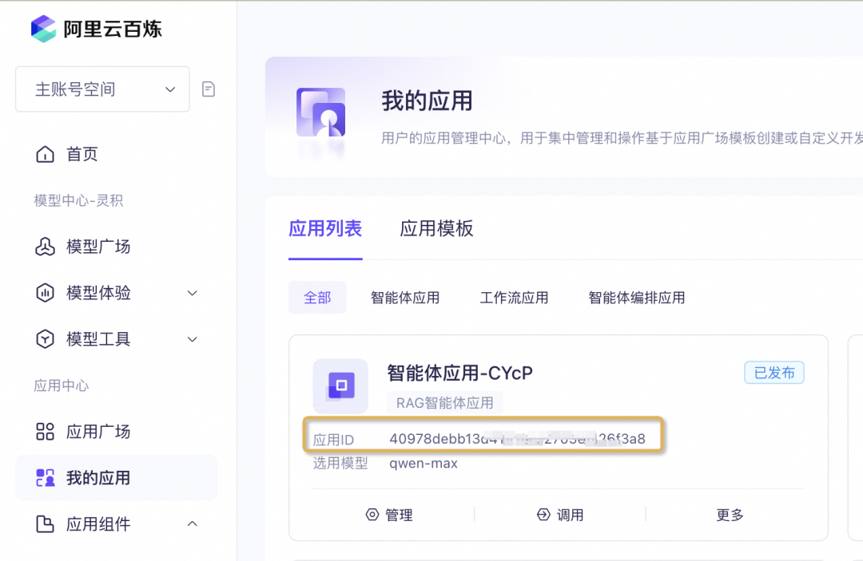
Task: Click the 模型体验 sidebar icon
Action: pos(44,292)
